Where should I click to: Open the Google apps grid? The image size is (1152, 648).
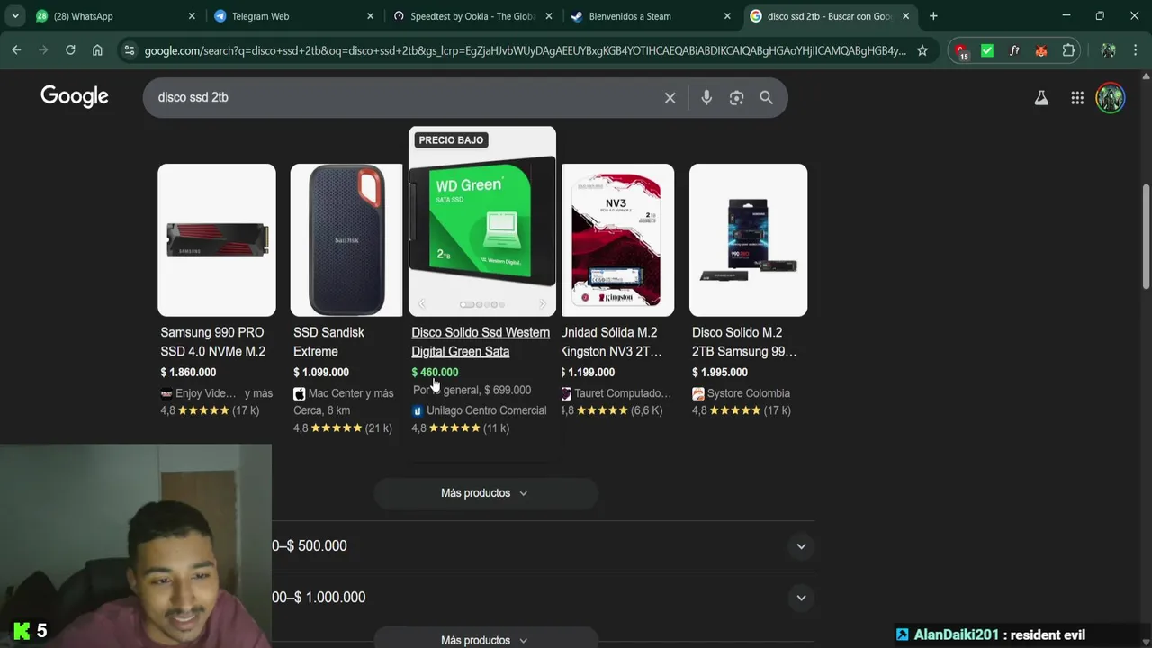1077,98
